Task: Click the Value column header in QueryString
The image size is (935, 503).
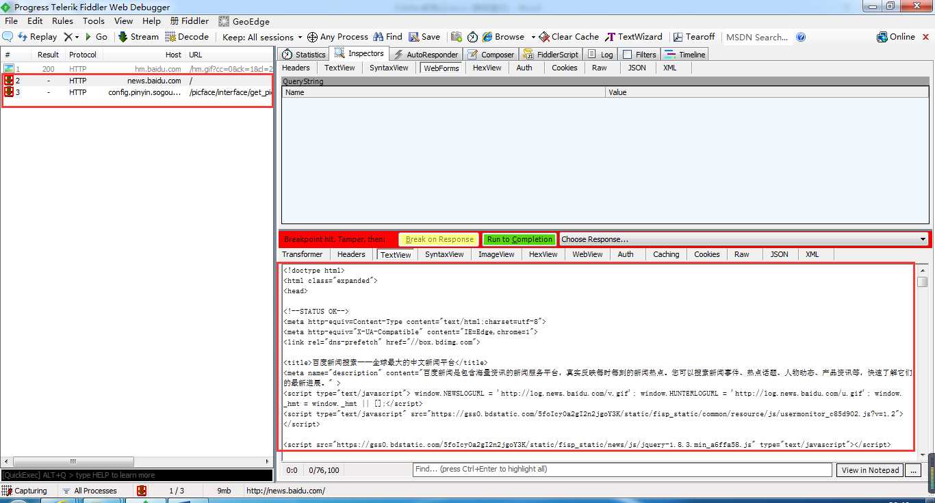Action: pyautogui.click(x=767, y=92)
